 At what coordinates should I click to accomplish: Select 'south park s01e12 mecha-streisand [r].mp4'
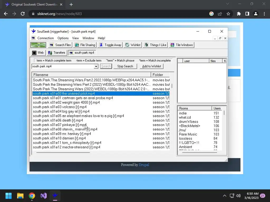(x=101, y=147)
